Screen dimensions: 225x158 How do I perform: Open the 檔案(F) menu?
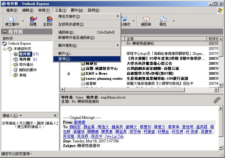coord(12,10)
